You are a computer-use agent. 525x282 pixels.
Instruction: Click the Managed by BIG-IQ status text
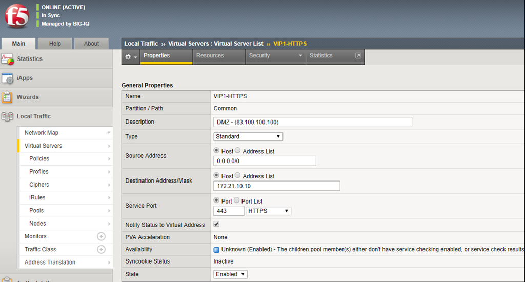[x=65, y=24]
